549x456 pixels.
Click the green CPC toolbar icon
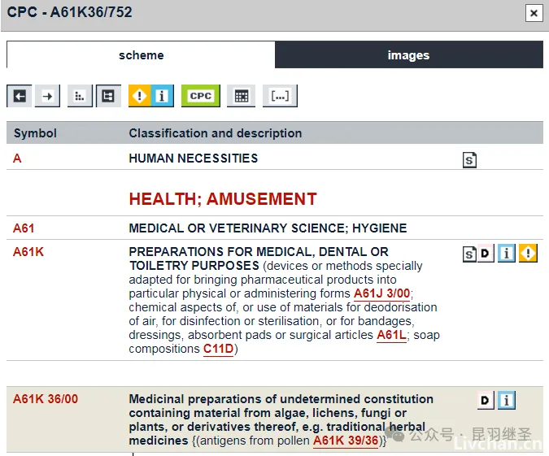pos(200,96)
